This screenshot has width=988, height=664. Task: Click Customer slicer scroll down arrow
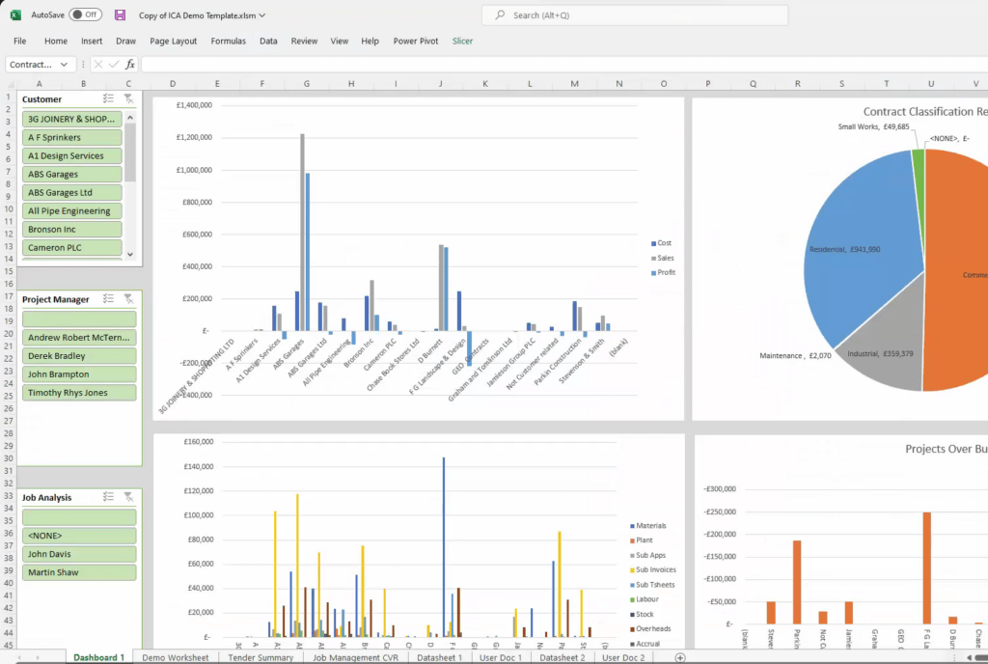click(130, 254)
